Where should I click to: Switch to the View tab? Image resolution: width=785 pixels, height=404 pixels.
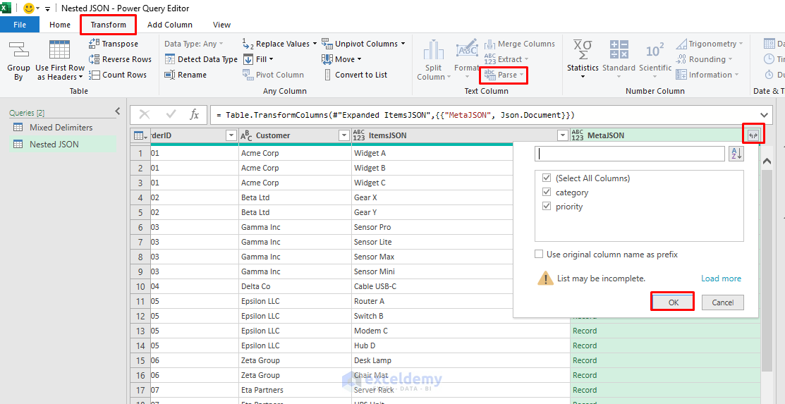tap(221, 25)
